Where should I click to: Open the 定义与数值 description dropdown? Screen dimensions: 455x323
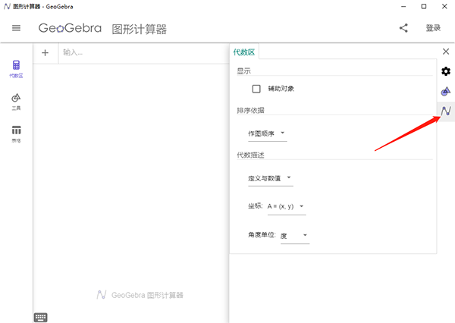pyautogui.click(x=270, y=179)
